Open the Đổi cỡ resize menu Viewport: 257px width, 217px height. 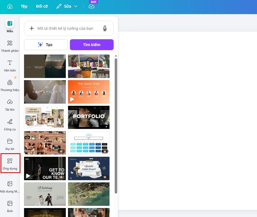(42, 6)
